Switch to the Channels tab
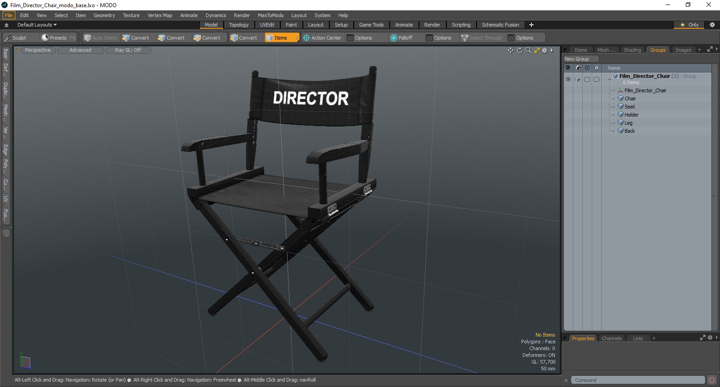Image resolution: width=720 pixels, height=387 pixels. [x=611, y=338]
